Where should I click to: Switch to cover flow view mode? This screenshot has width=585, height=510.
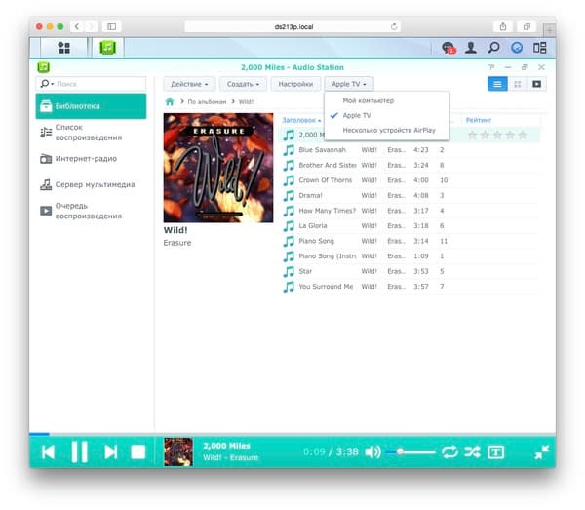(x=536, y=84)
